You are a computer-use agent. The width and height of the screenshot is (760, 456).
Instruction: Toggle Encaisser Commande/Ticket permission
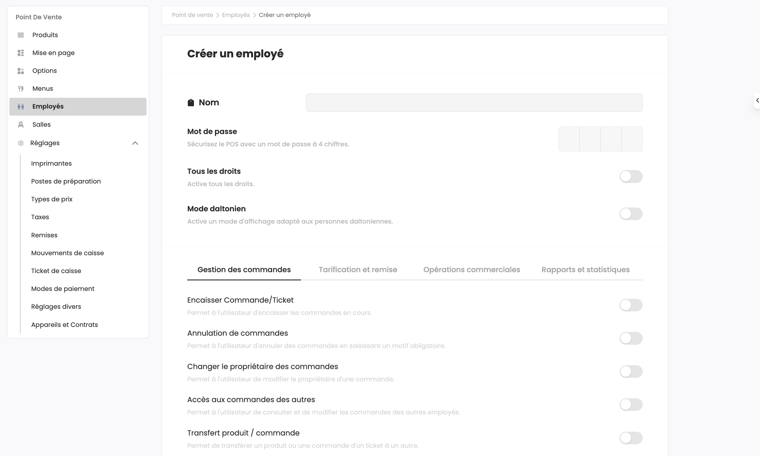click(x=631, y=305)
